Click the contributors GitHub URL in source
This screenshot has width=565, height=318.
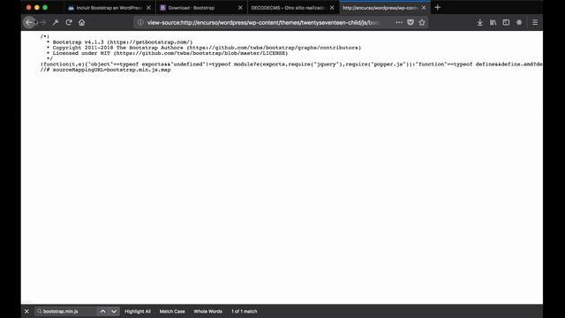pyautogui.click(x=274, y=48)
